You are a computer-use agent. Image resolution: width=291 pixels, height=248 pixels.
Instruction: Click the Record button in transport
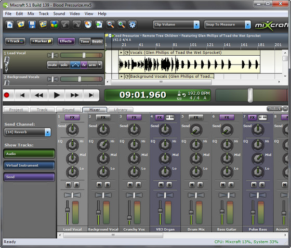7,95
